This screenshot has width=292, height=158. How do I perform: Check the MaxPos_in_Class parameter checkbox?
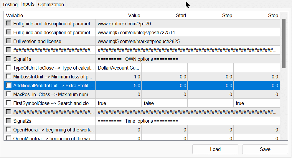[8, 94]
